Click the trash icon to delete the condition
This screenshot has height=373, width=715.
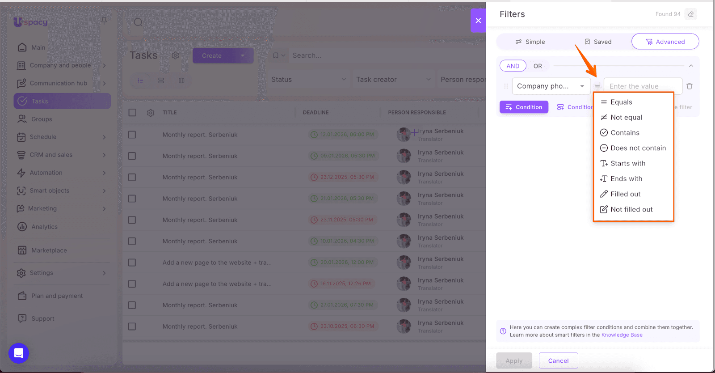tap(690, 86)
